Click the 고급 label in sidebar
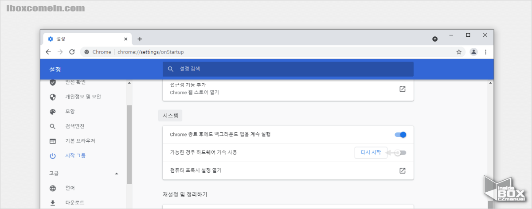532x209 pixels. (x=54, y=173)
